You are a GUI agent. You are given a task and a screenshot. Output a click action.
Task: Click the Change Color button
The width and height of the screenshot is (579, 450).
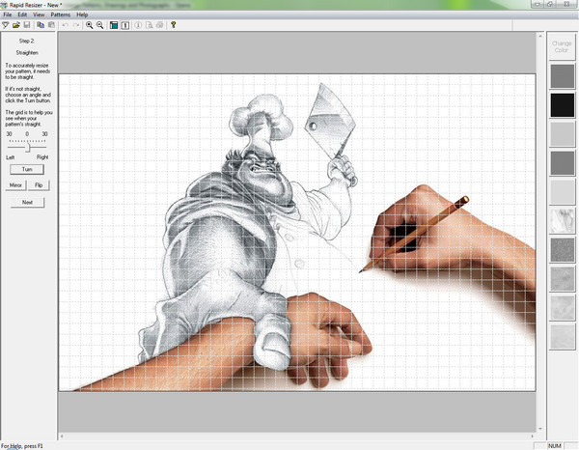tap(562, 46)
